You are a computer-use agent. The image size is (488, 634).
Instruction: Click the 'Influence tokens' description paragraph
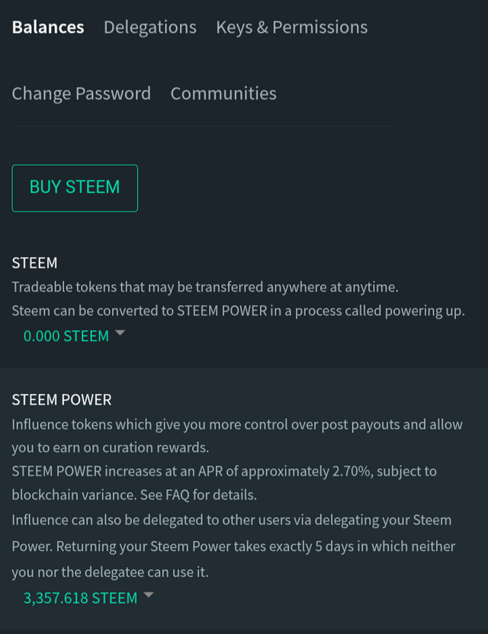pyautogui.click(x=237, y=436)
